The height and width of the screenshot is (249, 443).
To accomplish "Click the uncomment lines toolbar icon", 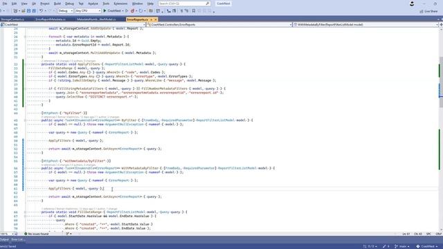I will point(186,11).
